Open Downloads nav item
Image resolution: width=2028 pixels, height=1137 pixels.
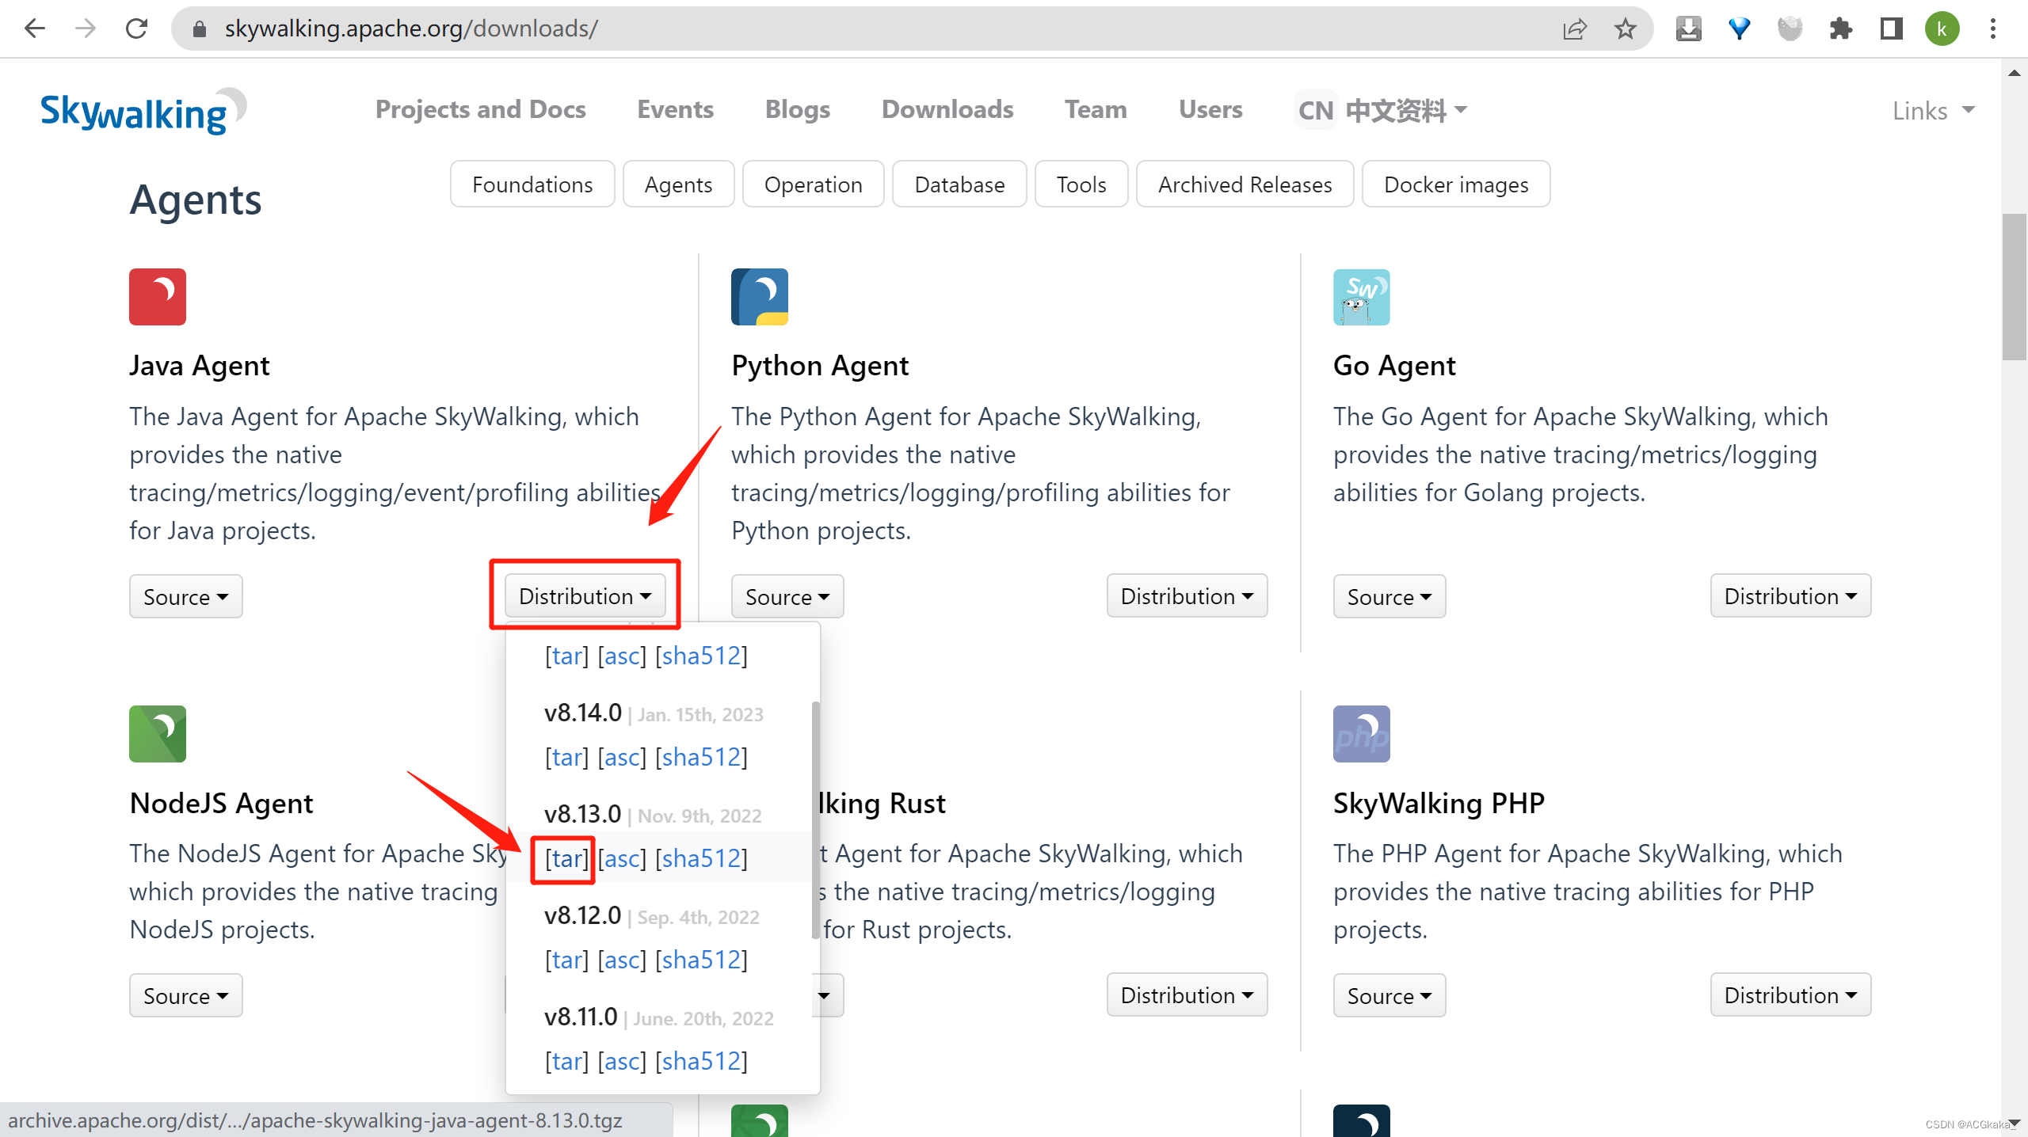947,109
